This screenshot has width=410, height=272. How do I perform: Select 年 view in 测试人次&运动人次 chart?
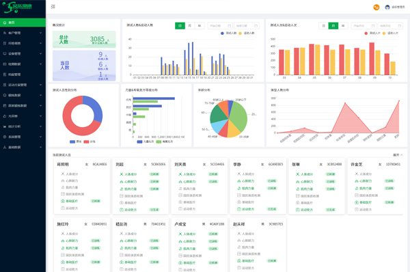[x=343, y=26]
